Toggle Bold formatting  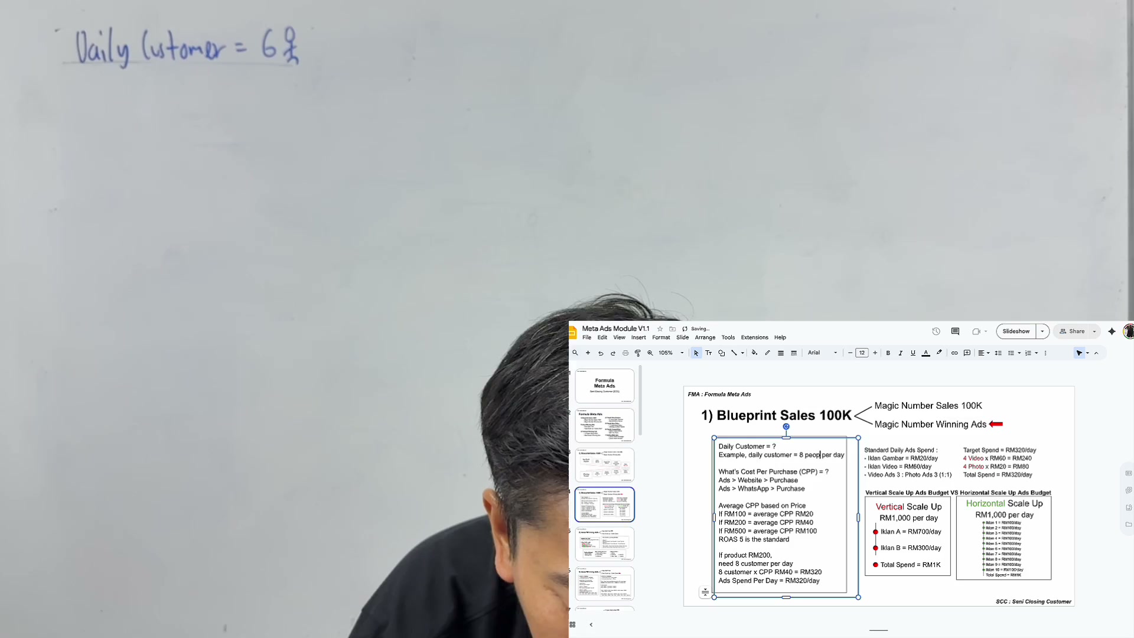pyautogui.click(x=888, y=353)
